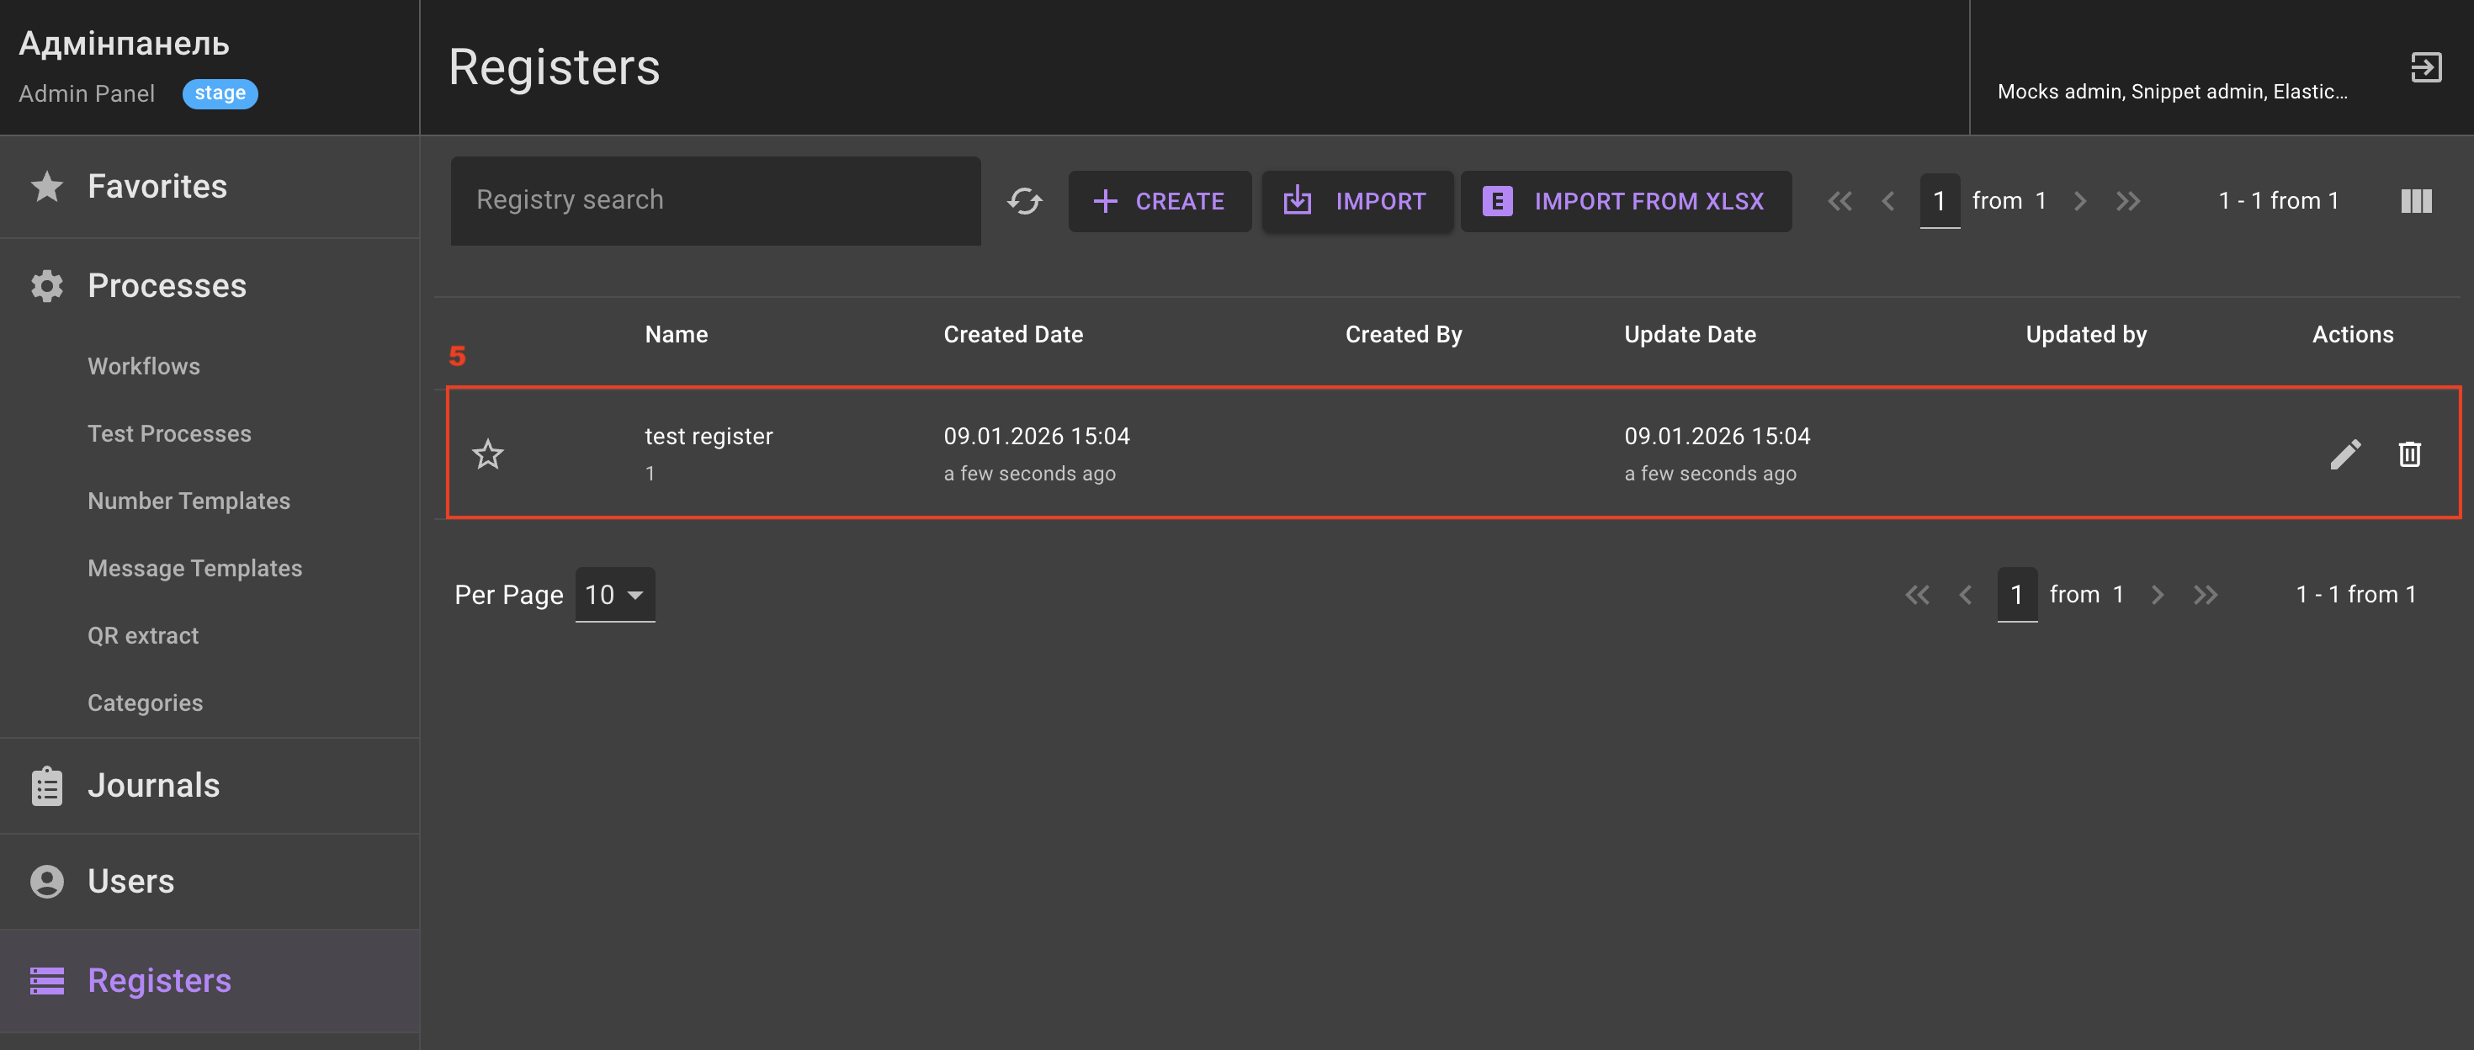Click the Updated by column header
The width and height of the screenshot is (2474, 1050).
click(2086, 334)
